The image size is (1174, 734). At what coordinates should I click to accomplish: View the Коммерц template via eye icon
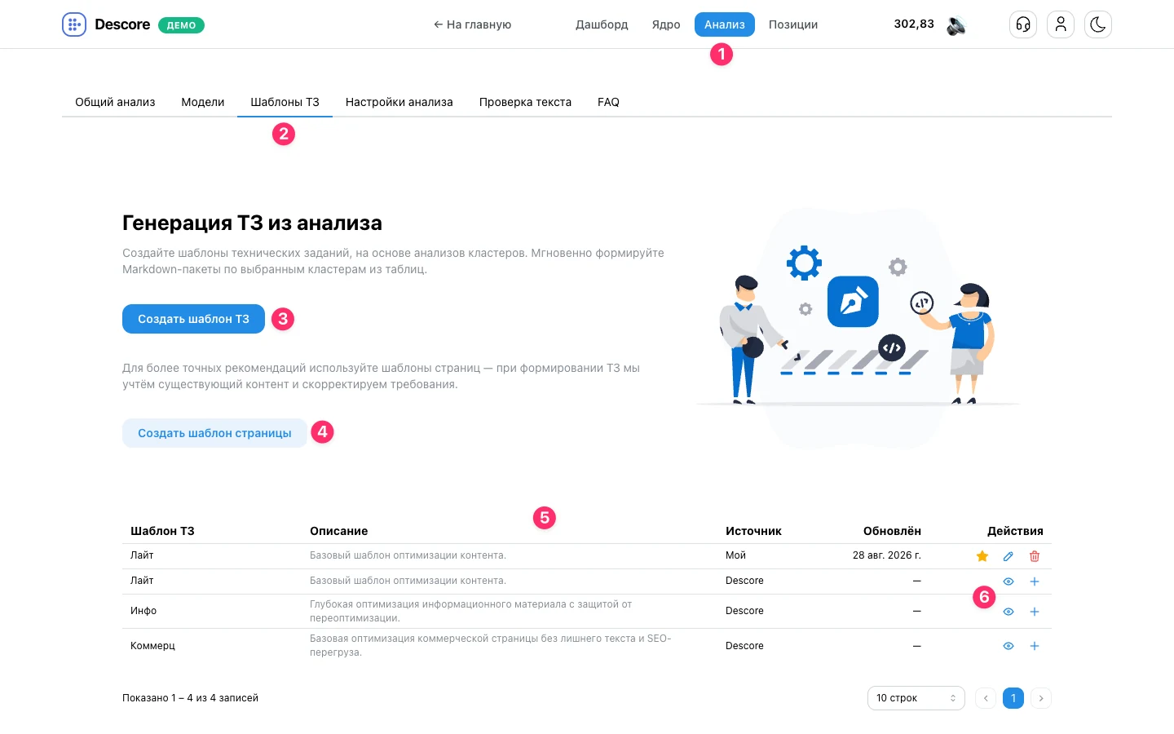1008,646
